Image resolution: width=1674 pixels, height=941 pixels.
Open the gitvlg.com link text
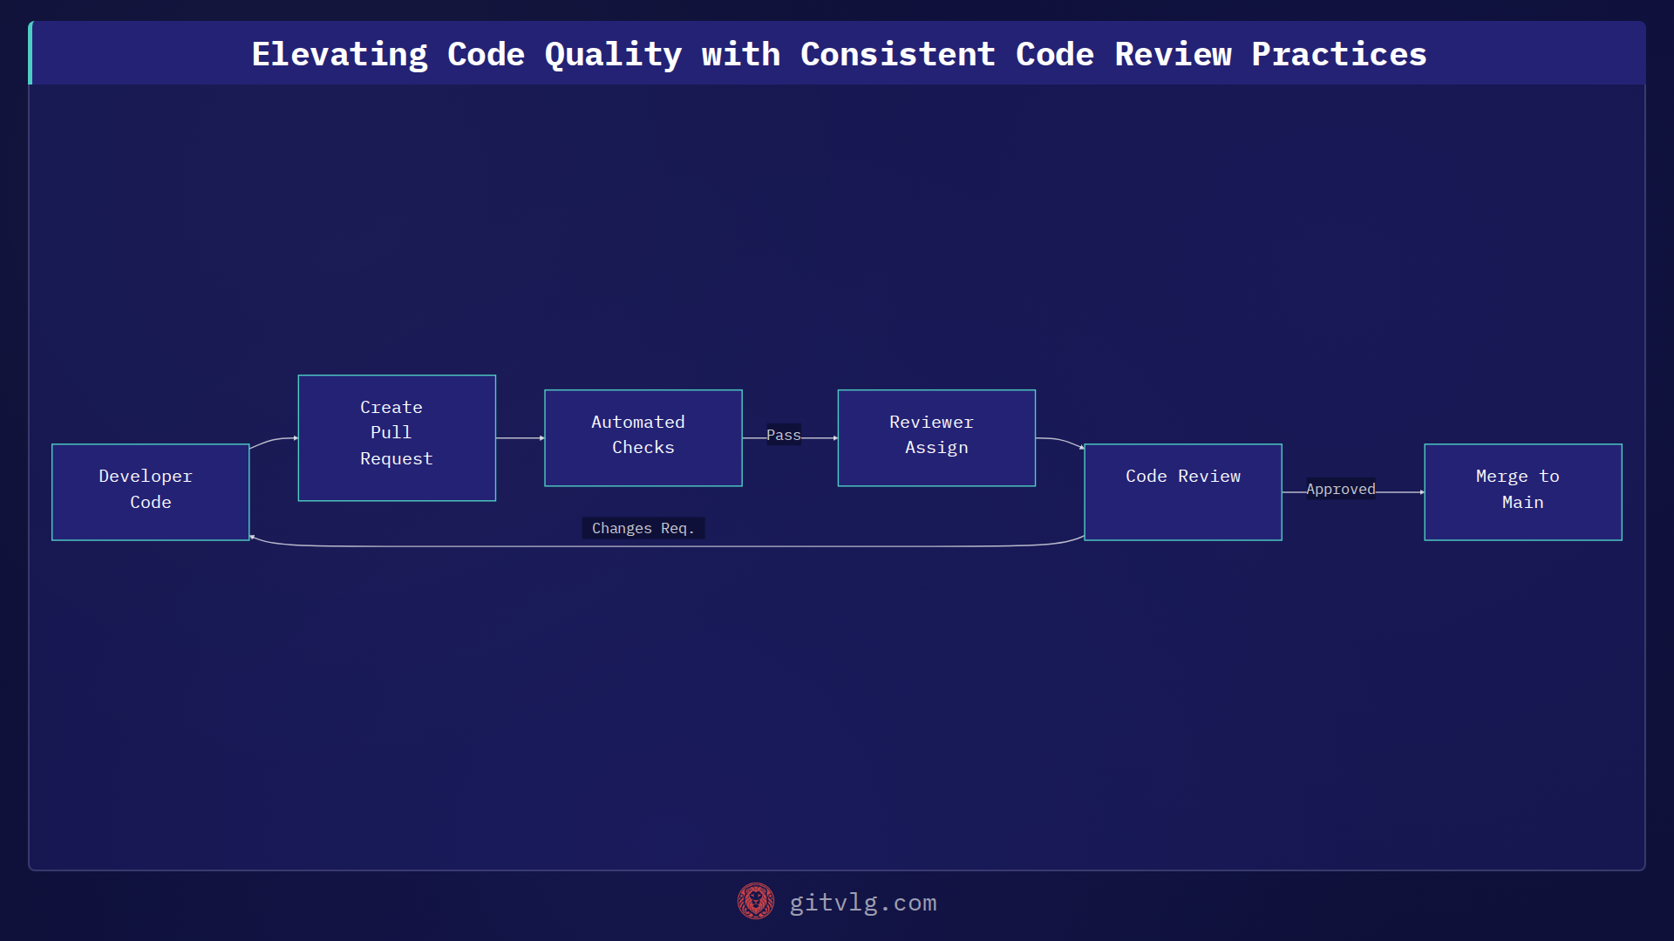862,903
